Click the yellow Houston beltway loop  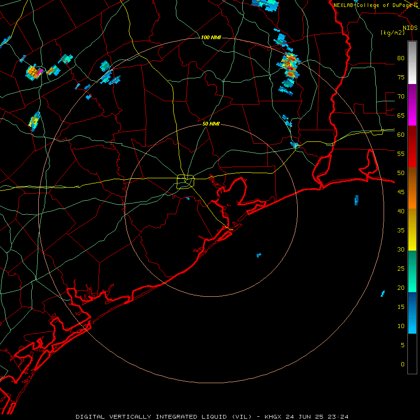(186, 182)
